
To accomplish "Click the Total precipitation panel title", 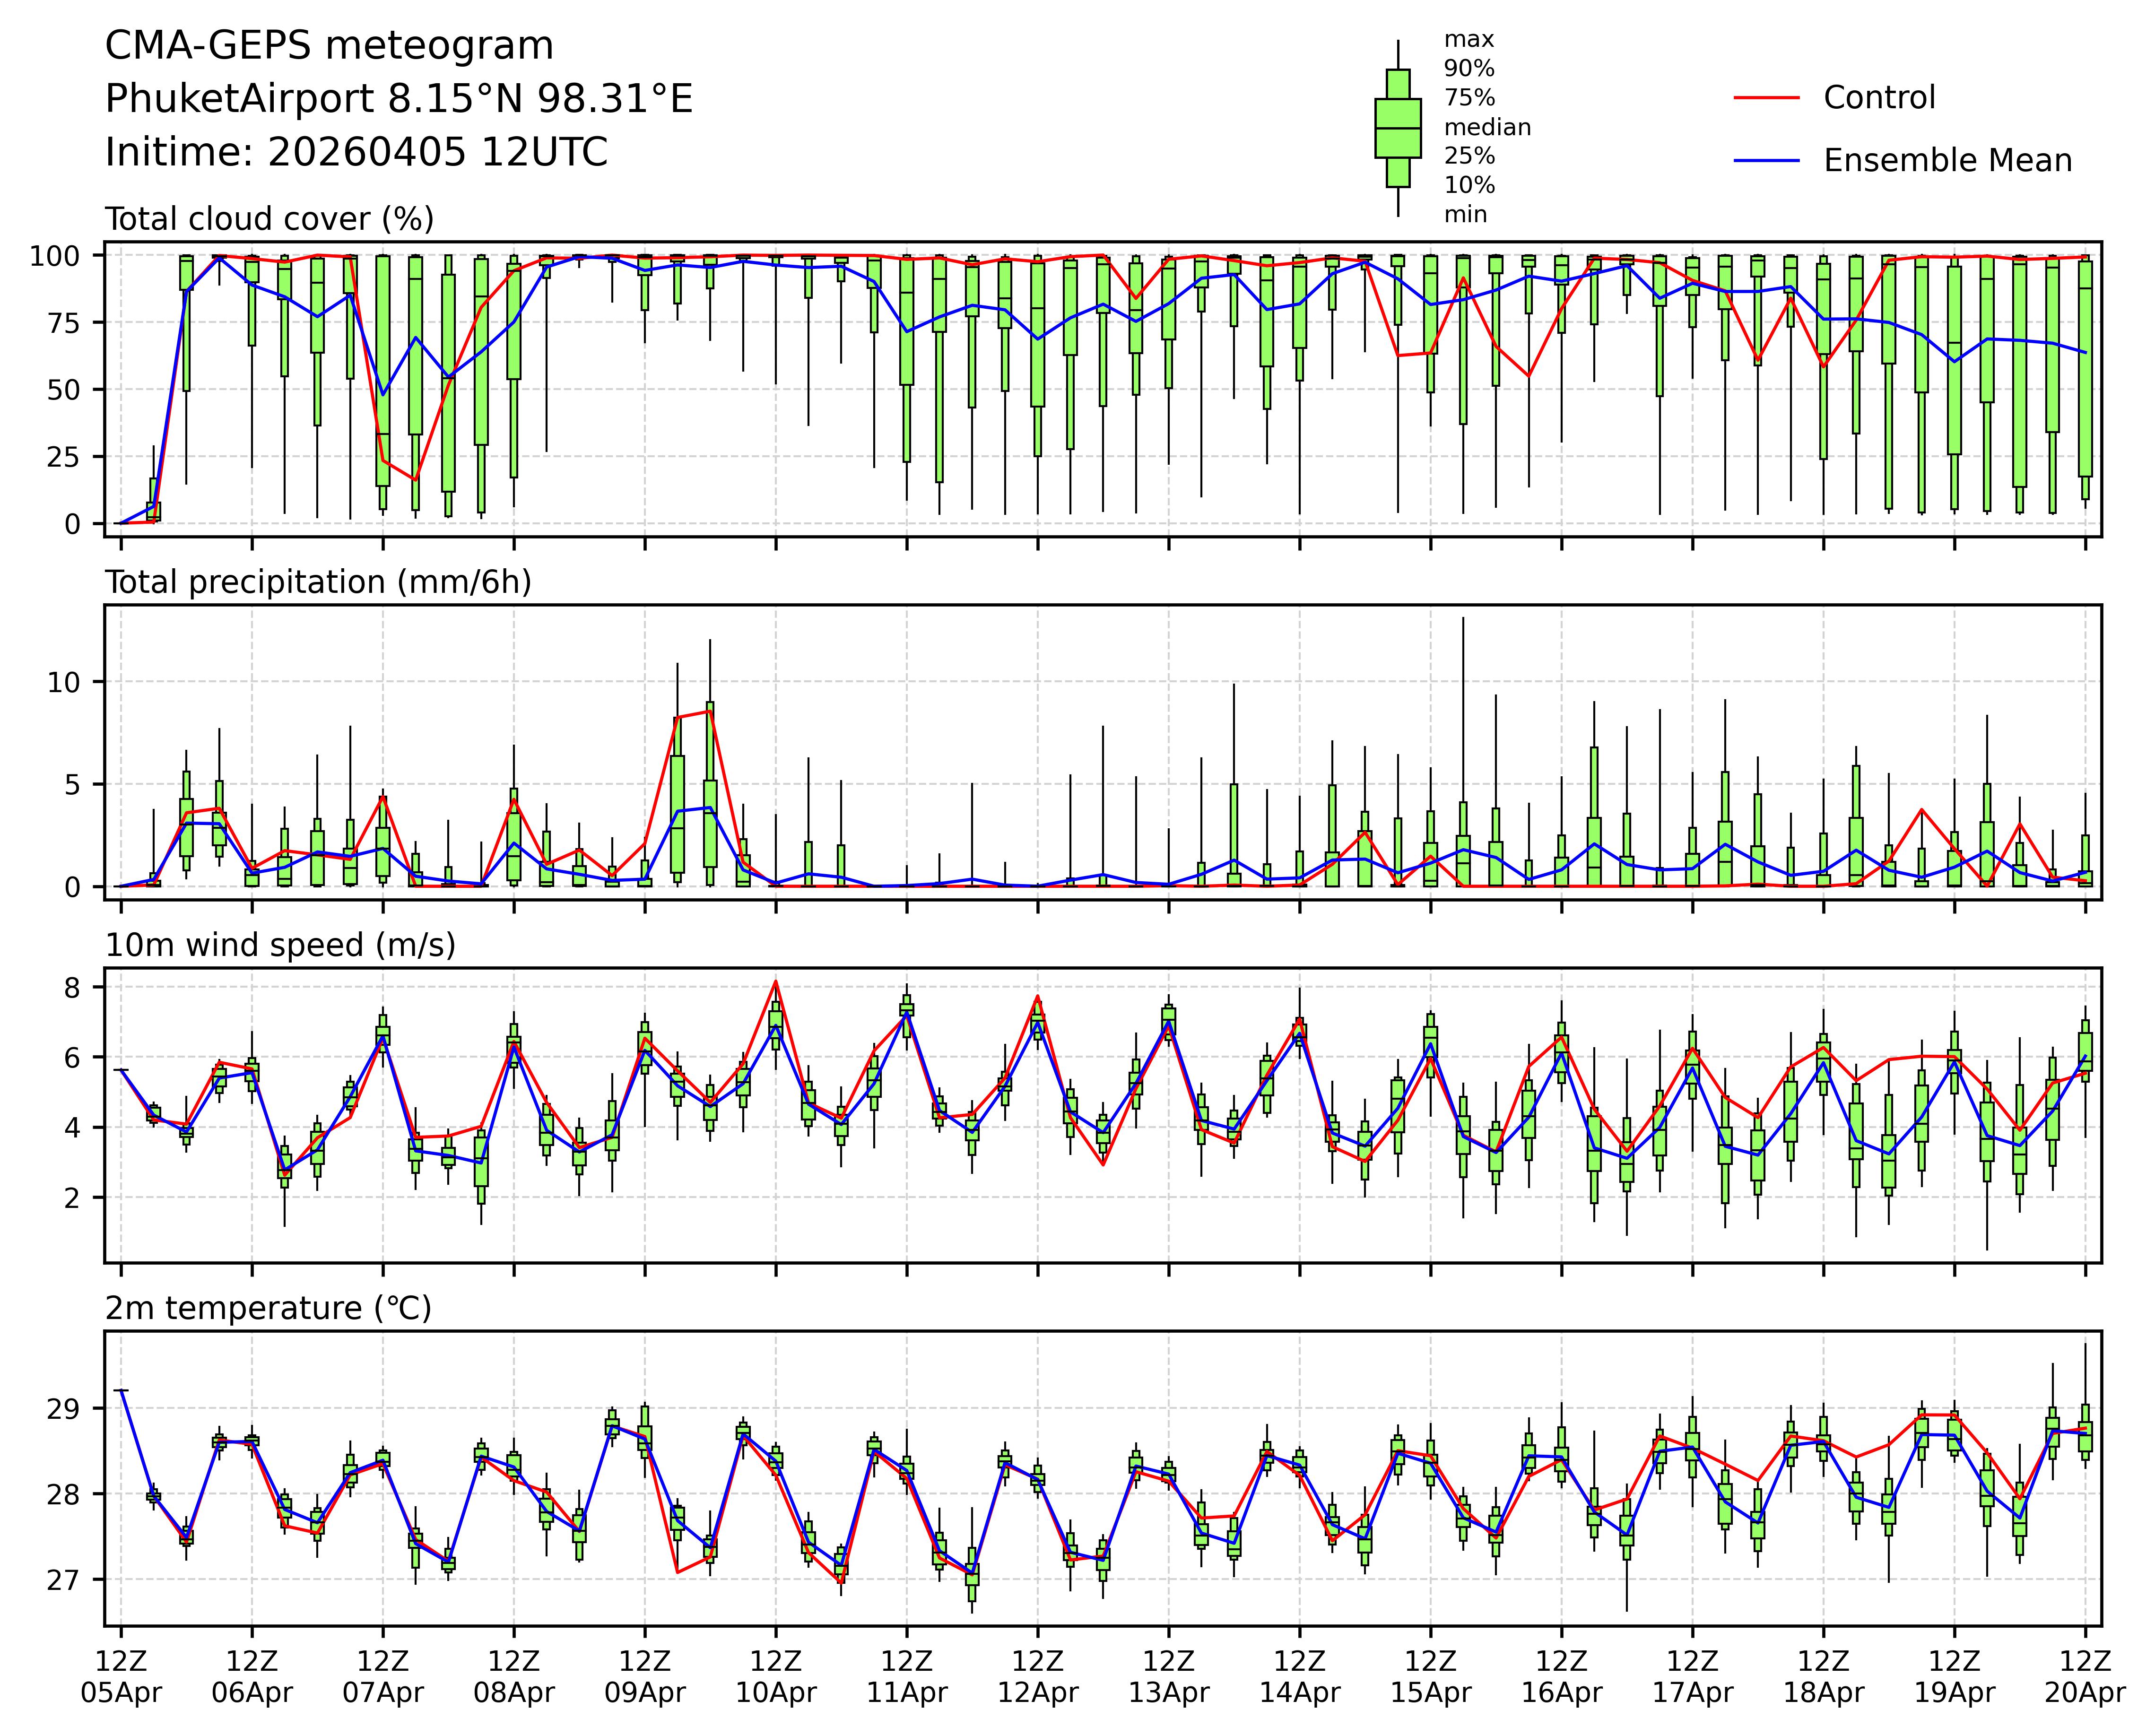I will [x=318, y=582].
